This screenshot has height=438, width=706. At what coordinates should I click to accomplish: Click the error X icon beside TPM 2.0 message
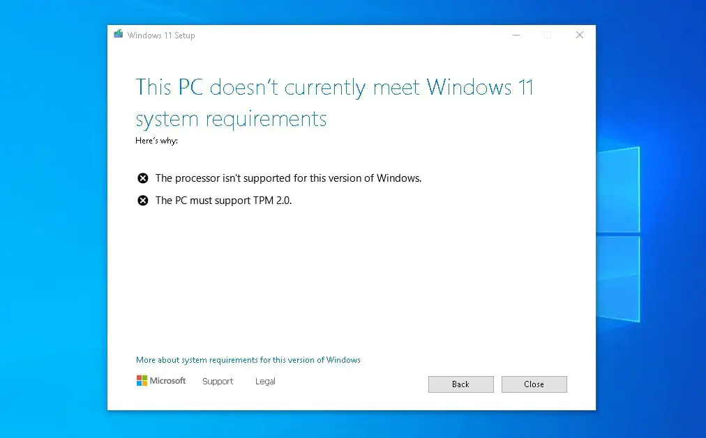point(143,201)
